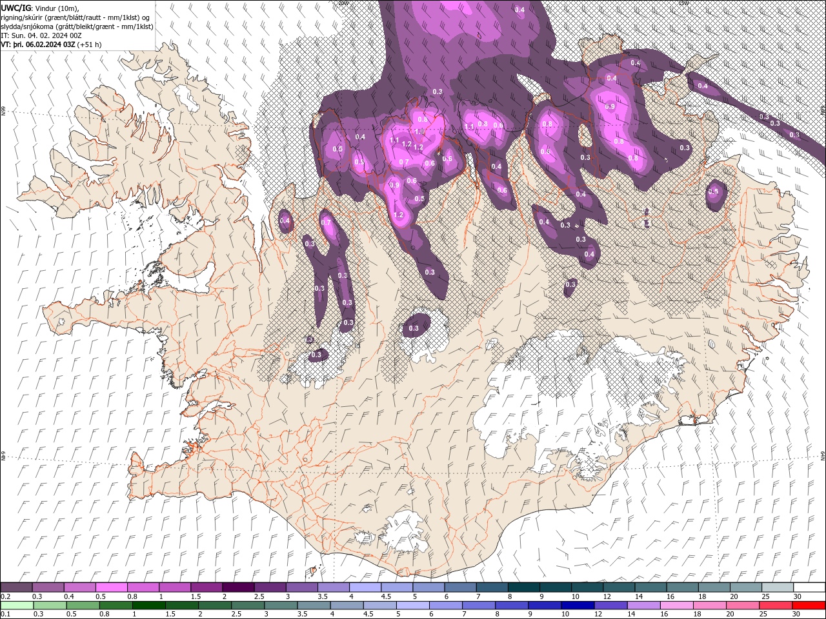Image resolution: width=826 pixels, height=619 pixels.
Task: Click the 30 label at the end of the rain scale
Action: click(x=797, y=614)
